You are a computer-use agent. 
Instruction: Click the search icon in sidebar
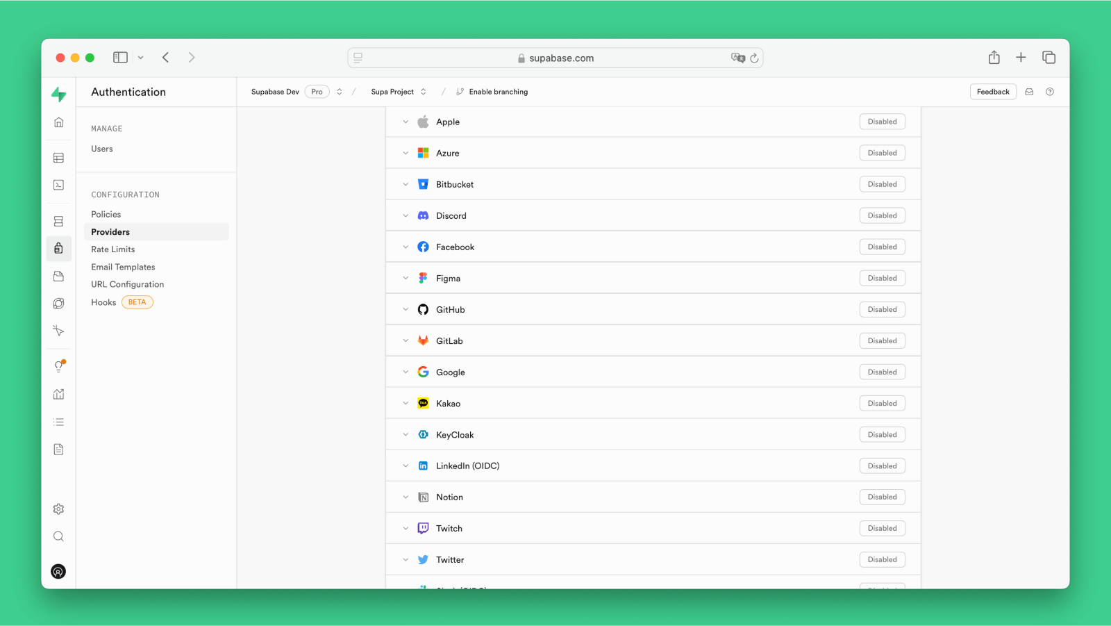click(59, 536)
